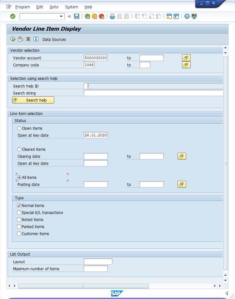235x299 pixels.
Task: Open the command field dropdown arrow
Action: (61, 16)
